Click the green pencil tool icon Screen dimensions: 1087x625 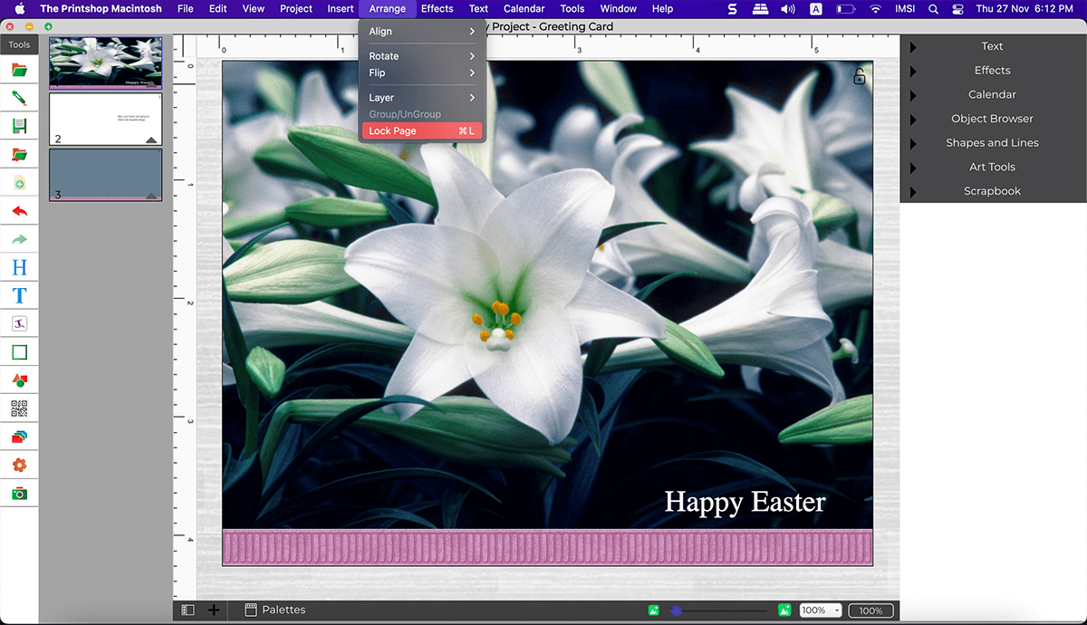point(19,98)
